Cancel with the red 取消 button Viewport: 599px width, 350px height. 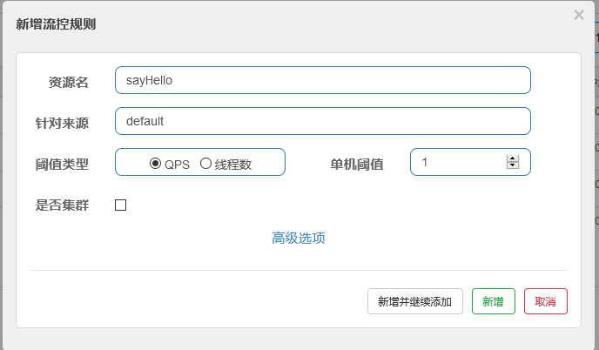pos(546,301)
